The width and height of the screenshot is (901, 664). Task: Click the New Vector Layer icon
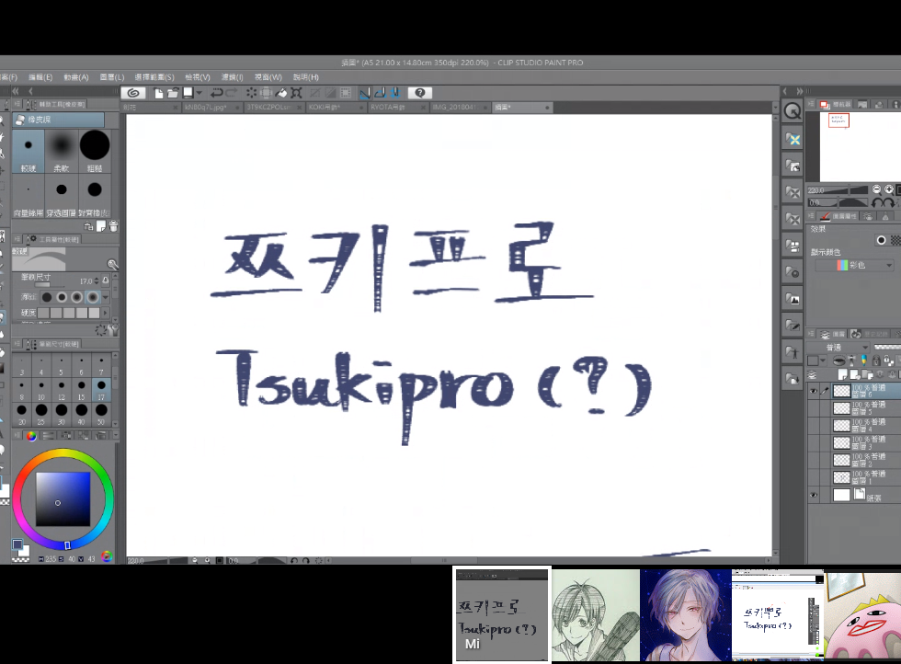click(856, 375)
